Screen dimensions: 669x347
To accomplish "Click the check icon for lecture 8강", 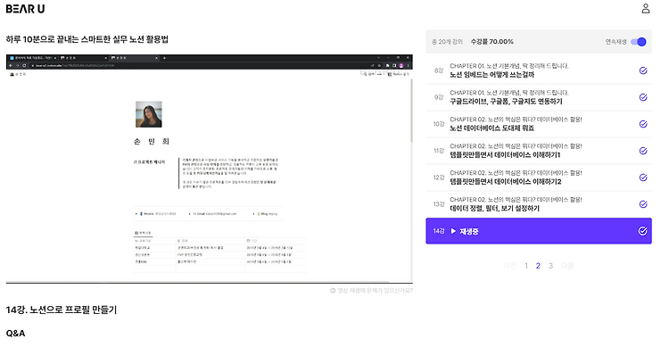I will [643, 70].
